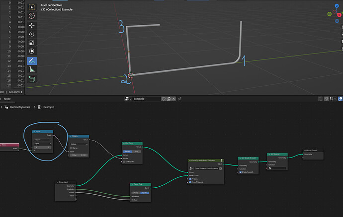The width and height of the screenshot is (343, 217).
Task: Open Multiply operation dropdown in math node
Action: tap(79, 144)
